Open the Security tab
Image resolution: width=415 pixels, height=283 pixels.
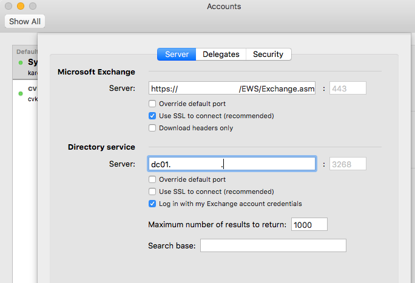click(x=268, y=55)
